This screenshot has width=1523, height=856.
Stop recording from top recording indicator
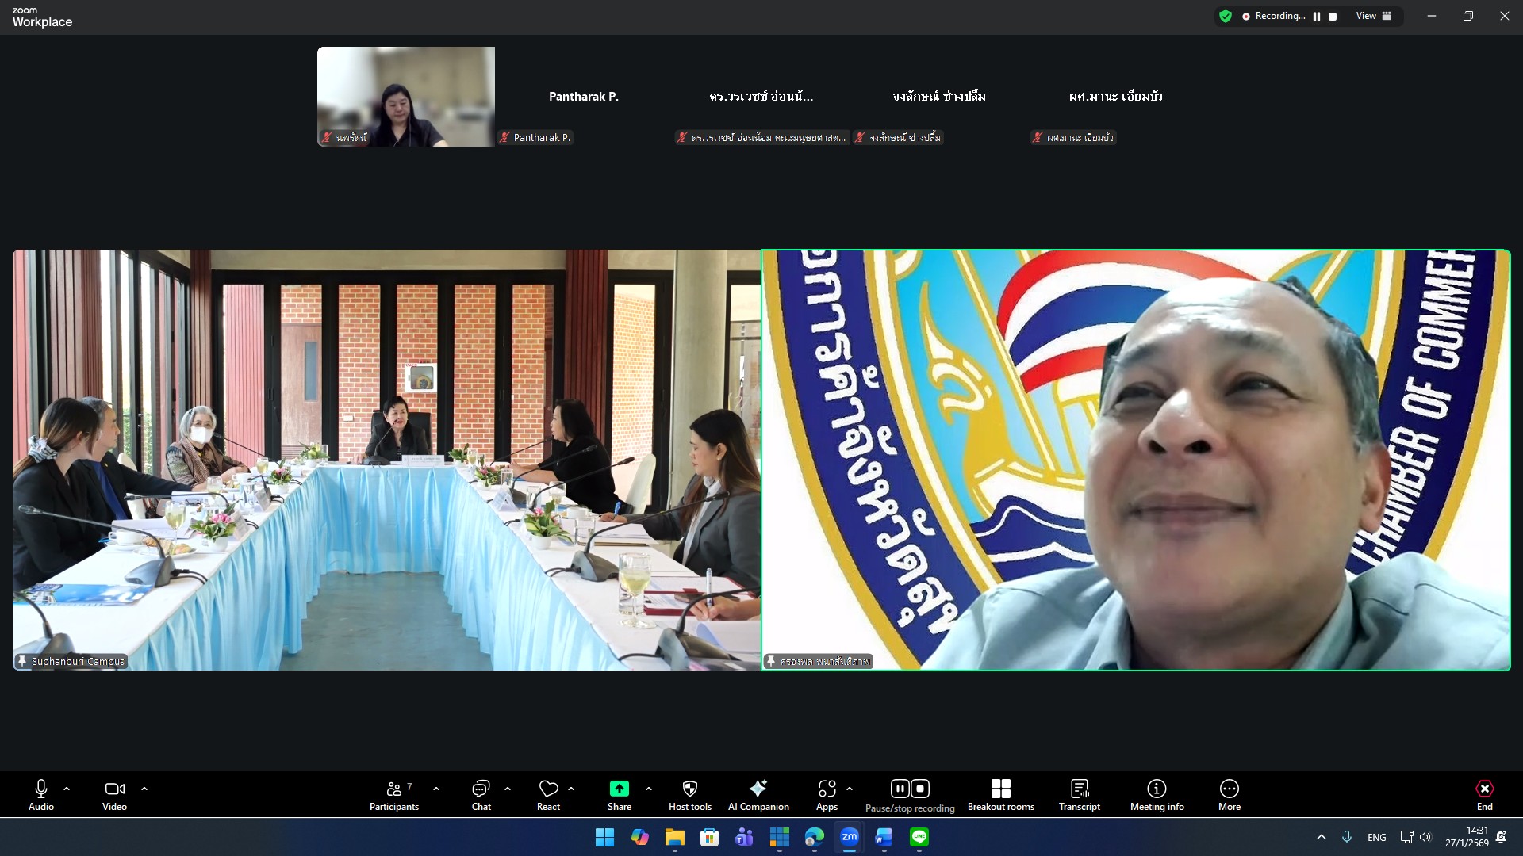coord(1333,17)
